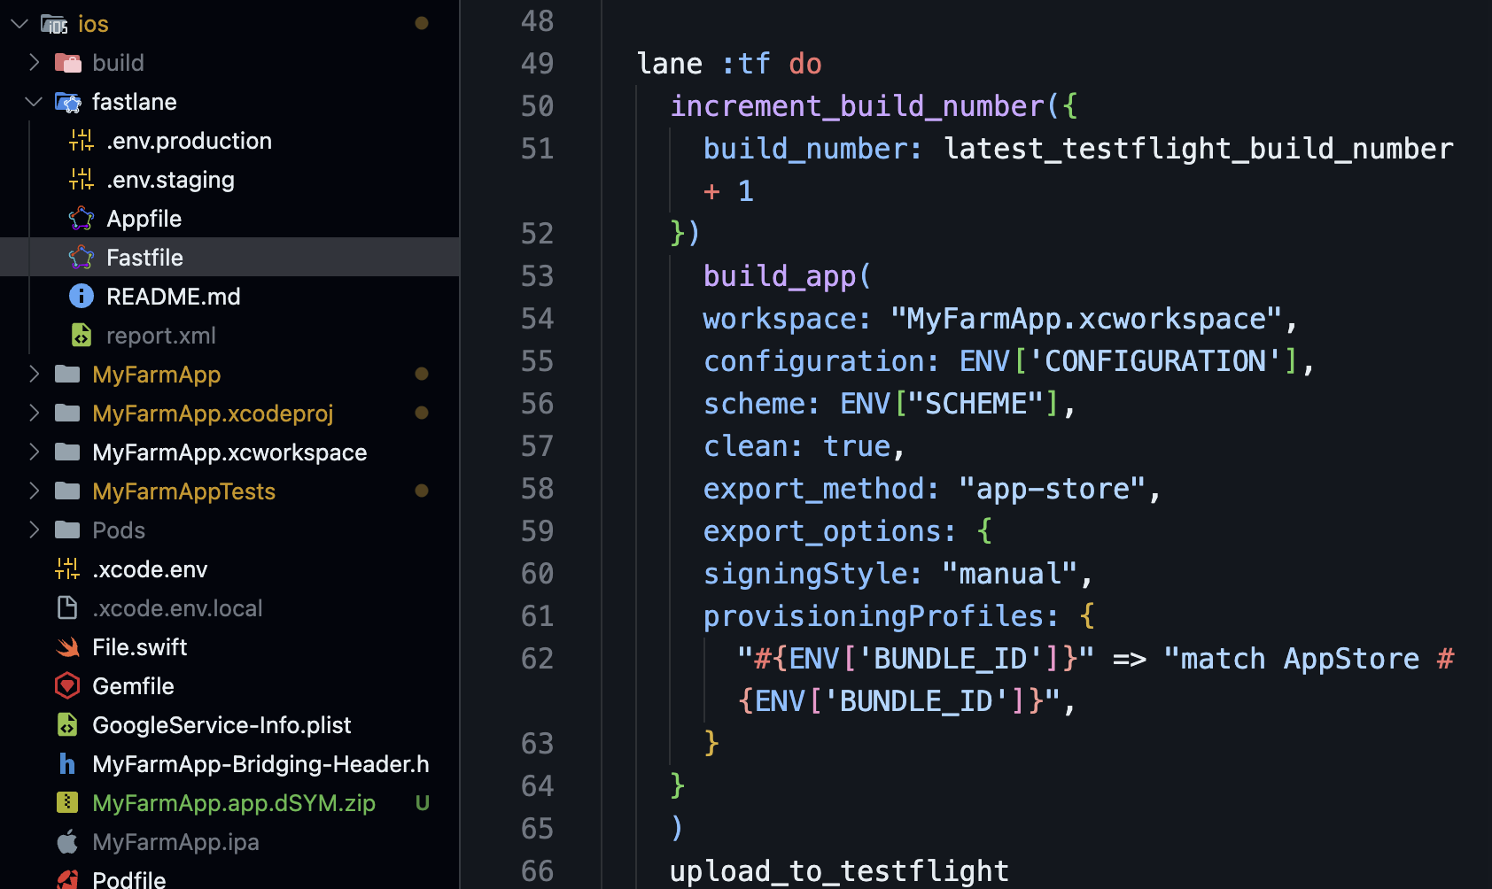
Task: Click the Appfile icon in explorer
Action: (82, 219)
